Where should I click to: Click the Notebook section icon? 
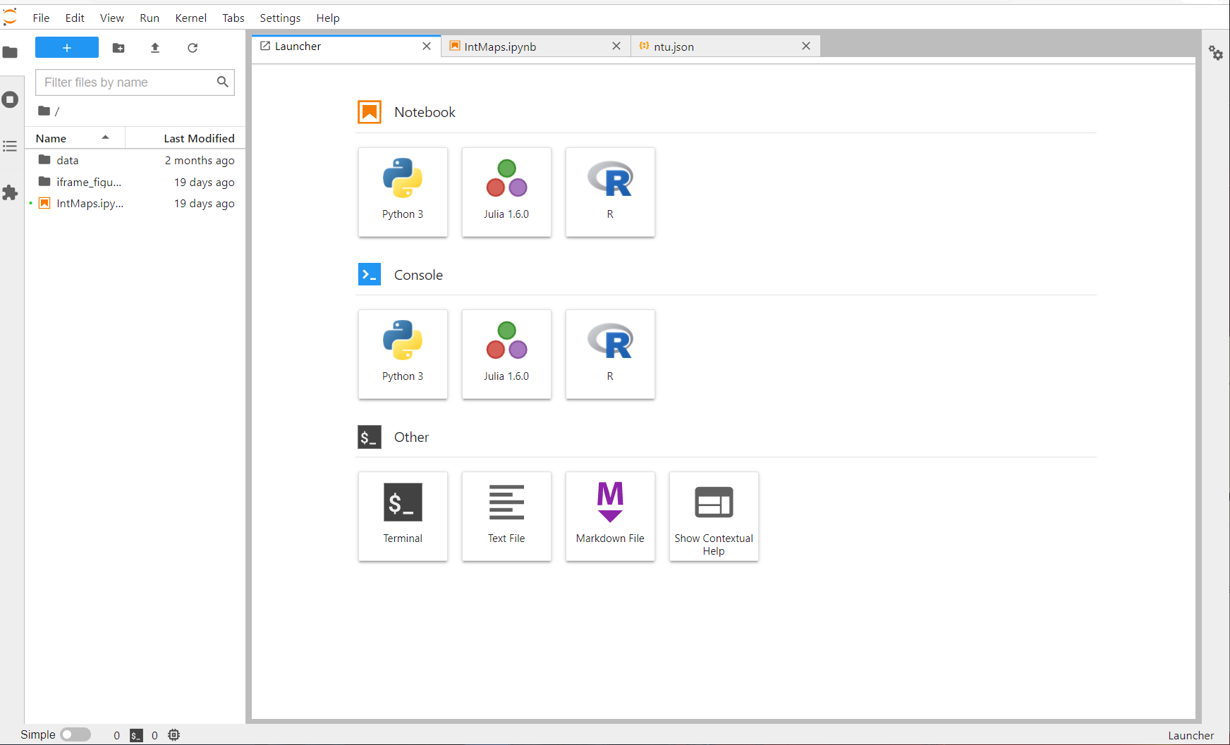coord(370,112)
